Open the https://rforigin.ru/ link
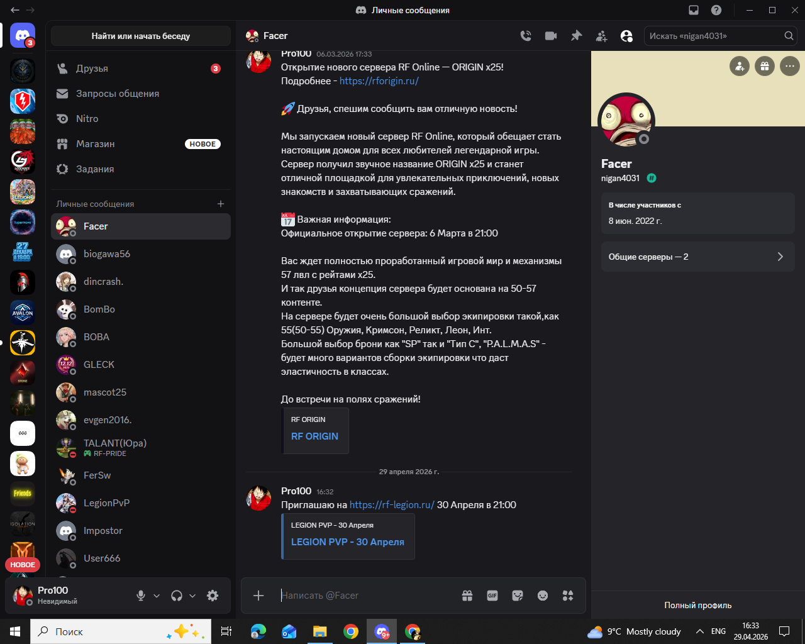Viewport: 805px width, 644px height. [x=379, y=81]
